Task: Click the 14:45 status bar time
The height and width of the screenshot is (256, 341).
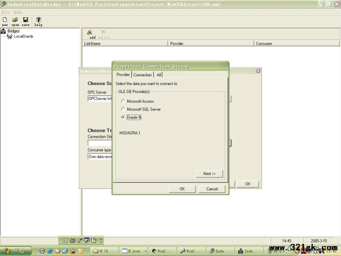Action: pyautogui.click(x=287, y=241)
